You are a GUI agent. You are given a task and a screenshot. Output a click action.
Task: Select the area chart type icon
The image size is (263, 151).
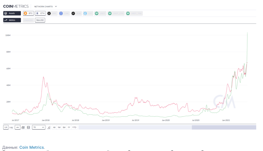(x=28, y=127)
